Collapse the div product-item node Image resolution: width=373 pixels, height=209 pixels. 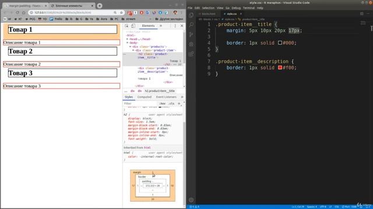coord(133,51)
